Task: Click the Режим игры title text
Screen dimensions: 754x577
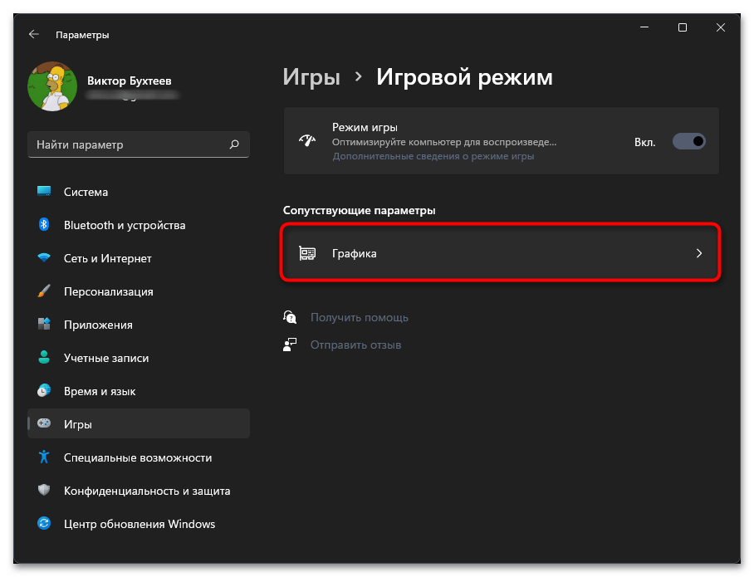Action: 365,127
